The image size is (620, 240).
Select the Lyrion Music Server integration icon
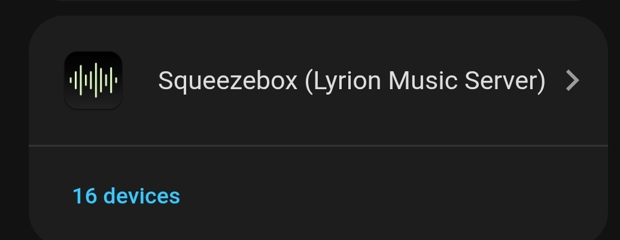pos(93,80)
